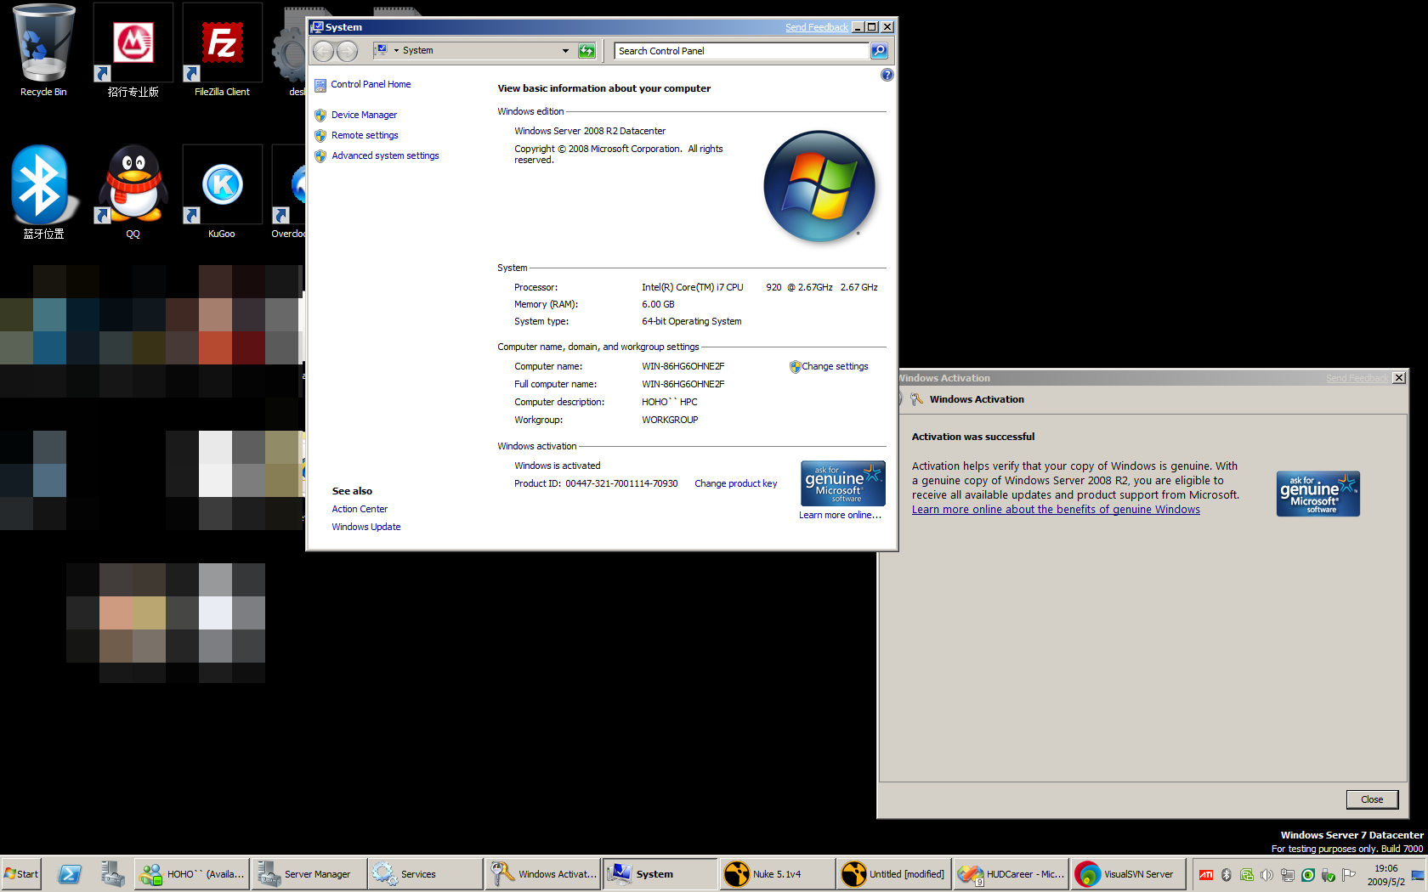Open Advanced system settings

[385, 155]
